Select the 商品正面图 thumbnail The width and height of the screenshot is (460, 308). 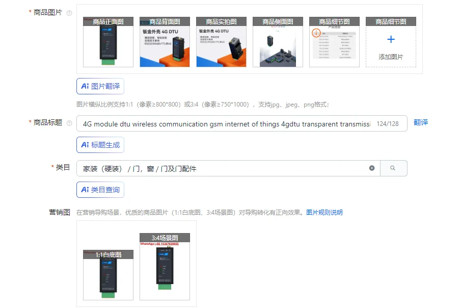point(107,43)
